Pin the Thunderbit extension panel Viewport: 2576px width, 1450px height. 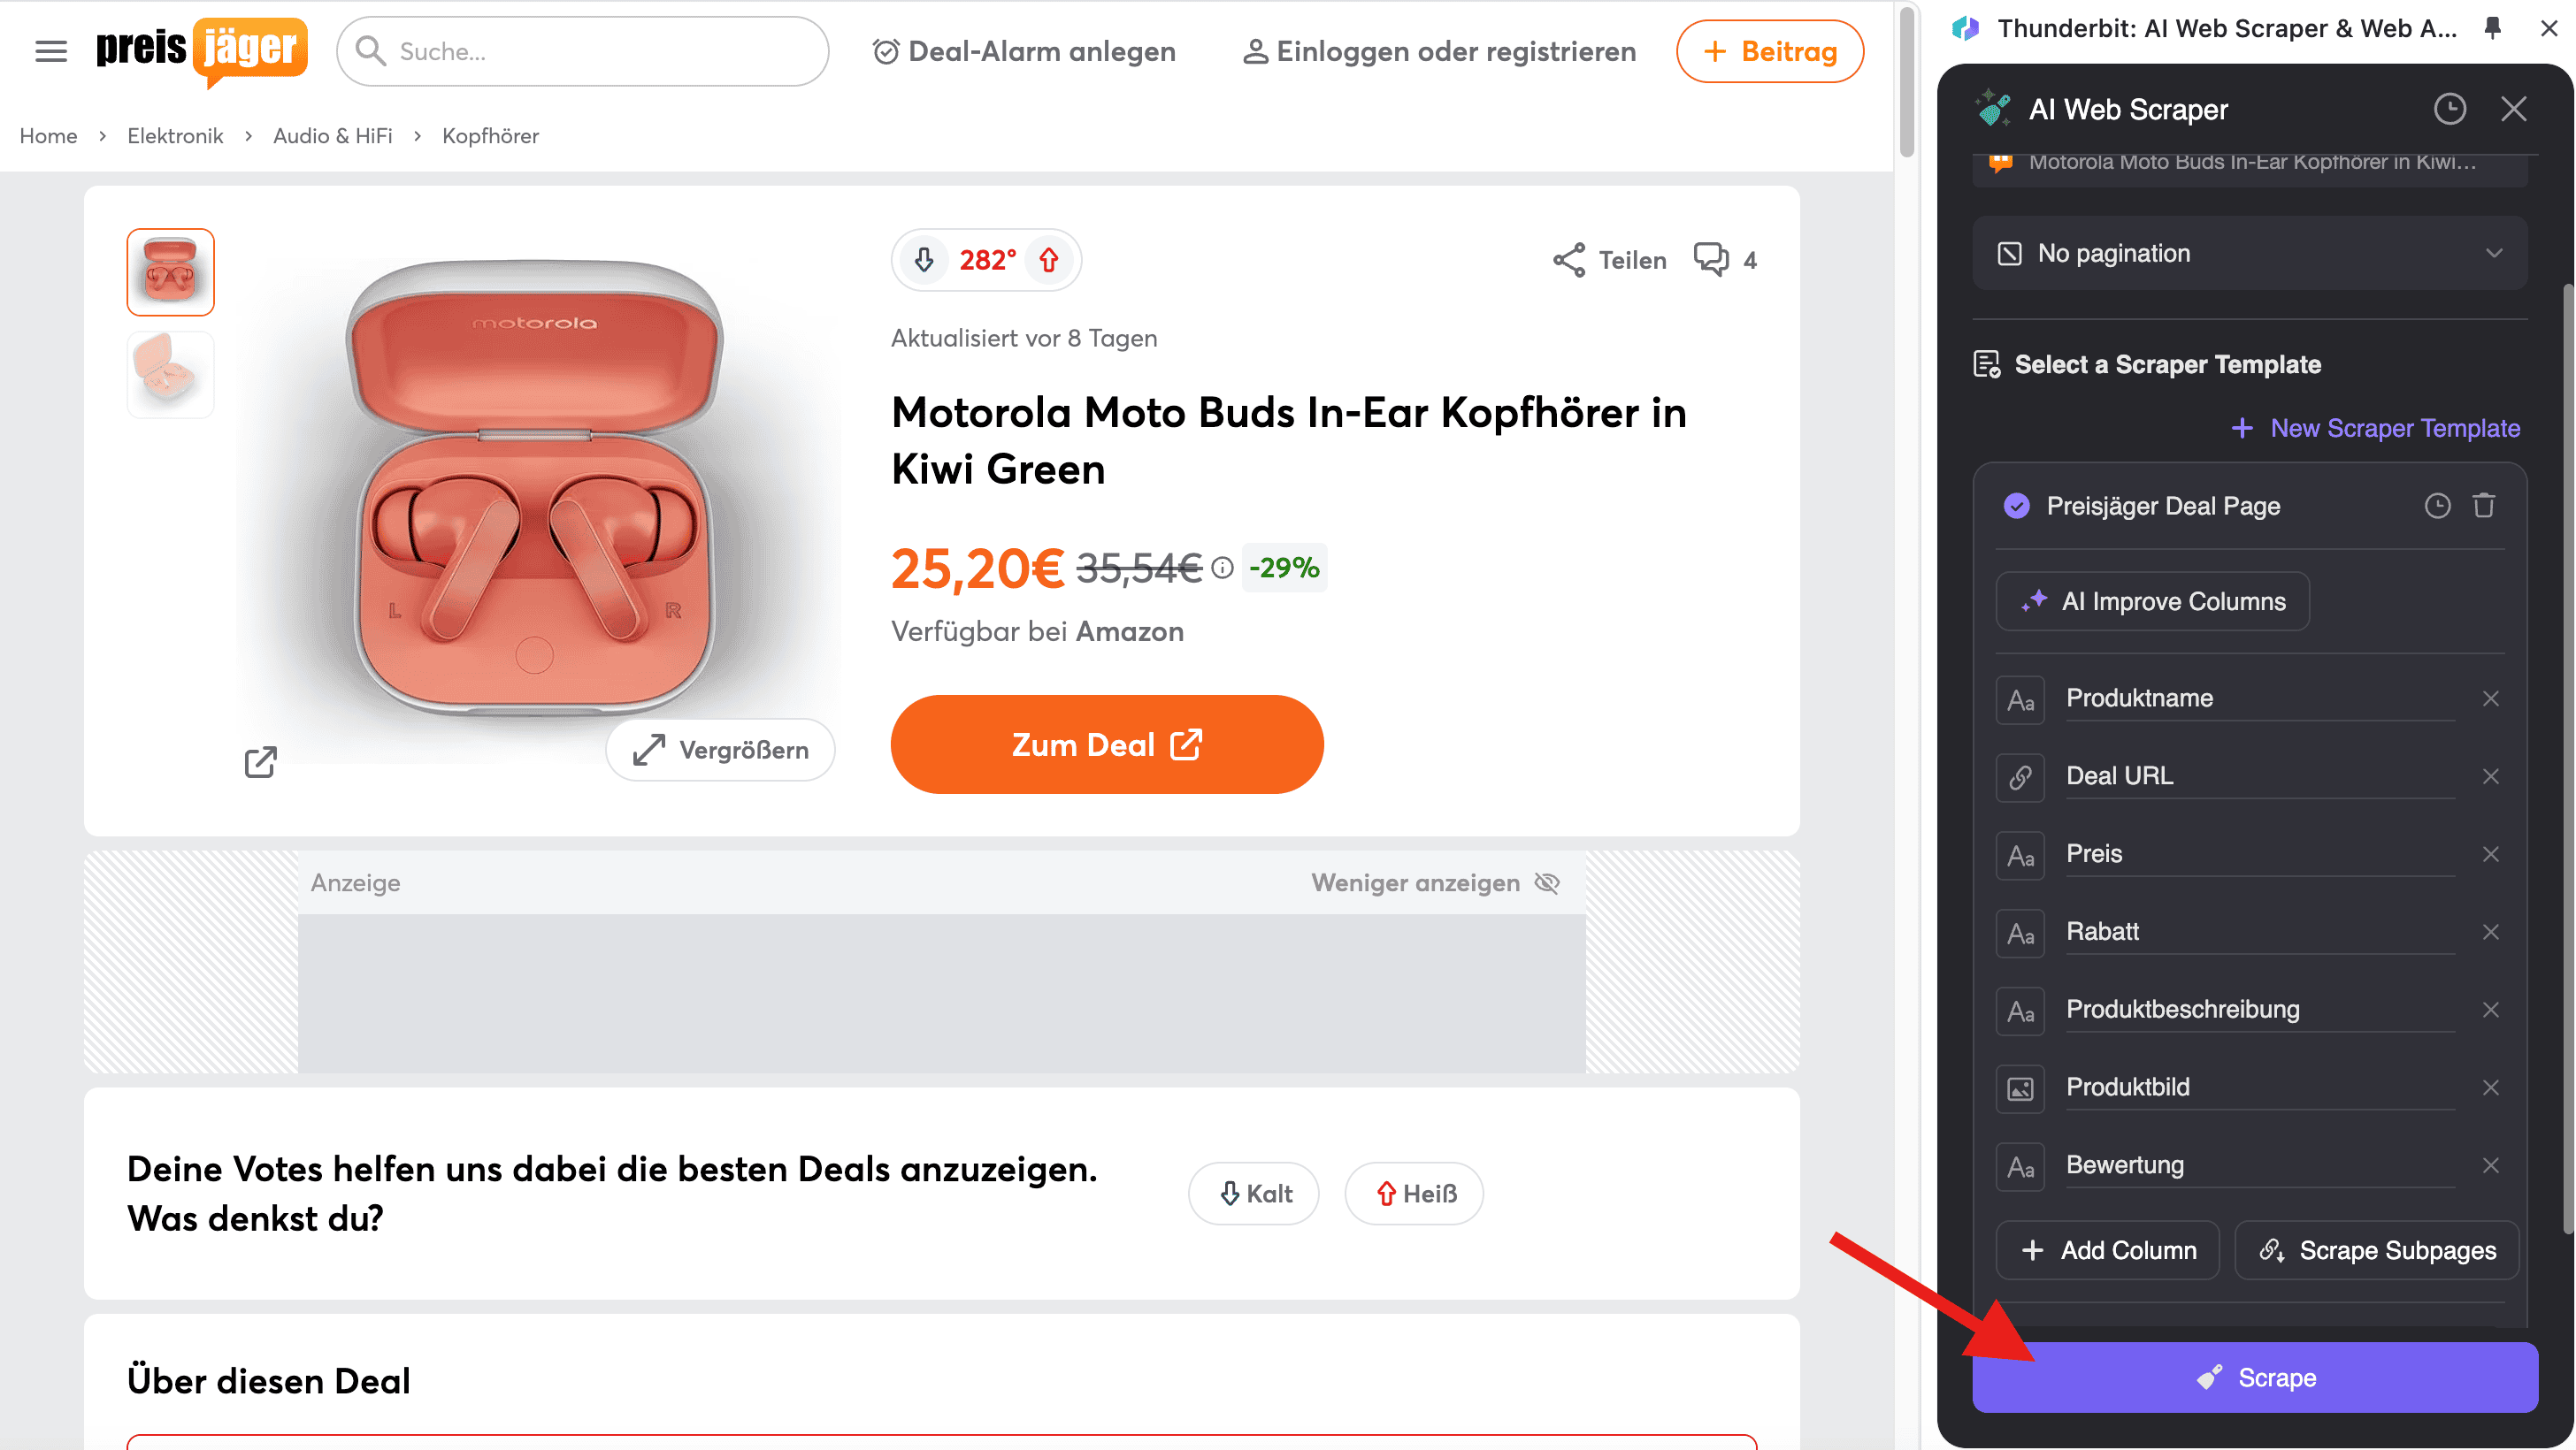click(2492, 28)
